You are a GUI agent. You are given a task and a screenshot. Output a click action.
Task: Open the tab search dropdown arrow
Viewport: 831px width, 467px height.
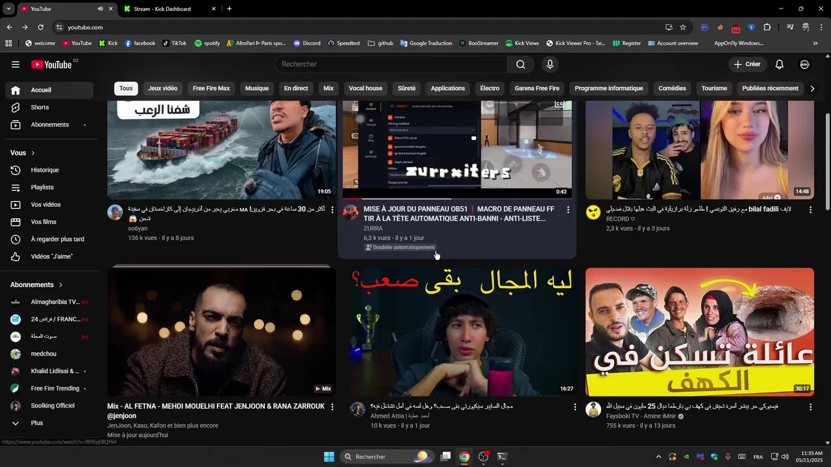point(8,9)
